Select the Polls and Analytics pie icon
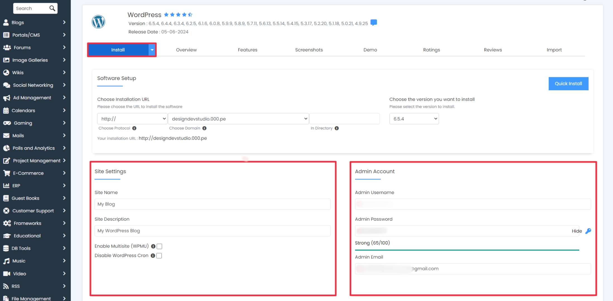The image size is (613, 301). pyautogui.click(x=6, y=148)
